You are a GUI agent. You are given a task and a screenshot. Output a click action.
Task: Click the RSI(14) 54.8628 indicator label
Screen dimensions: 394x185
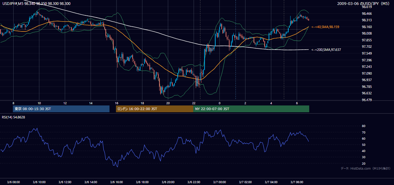[x=14, y=117]
